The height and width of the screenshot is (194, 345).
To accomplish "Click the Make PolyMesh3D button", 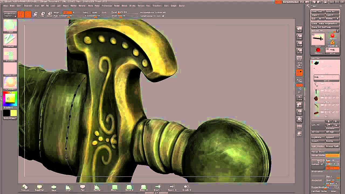I will click(x=329, y=24).
